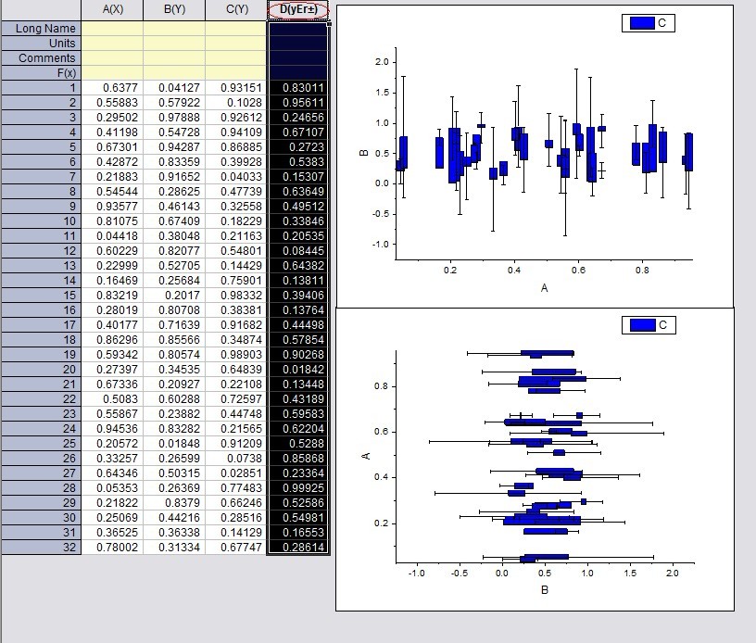Click legend label C in top graph
The image size is (756, 643).
coord(662,22)
